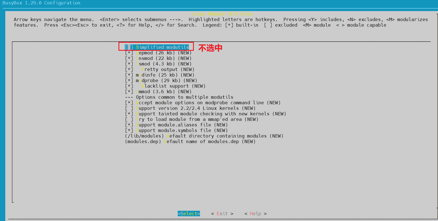Screen dimensions: 438x221
Task: Click the 'BusyBox 1.29.0 Configuration' title text
Action: pyautogui.click(x=41, y=3)
